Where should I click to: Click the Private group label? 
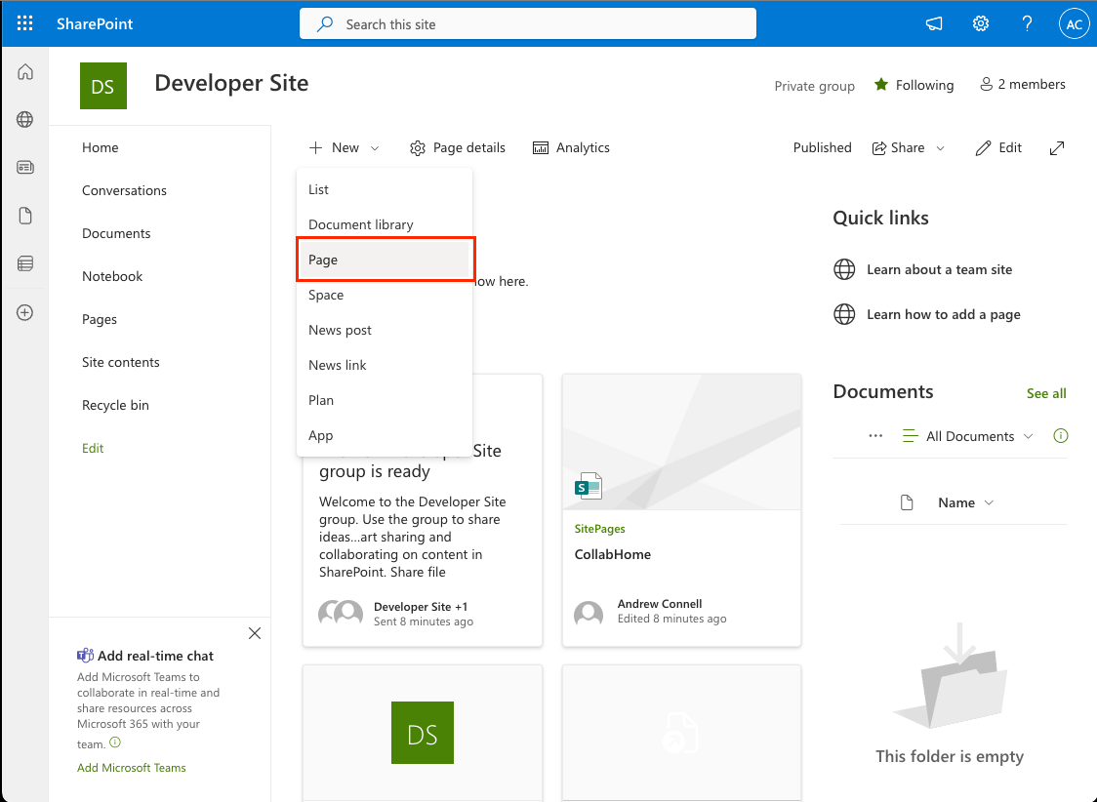coord(814,86)
